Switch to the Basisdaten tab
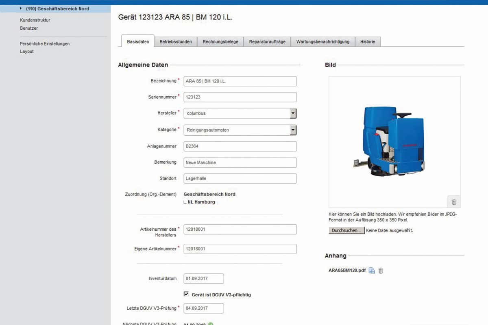 138,41
